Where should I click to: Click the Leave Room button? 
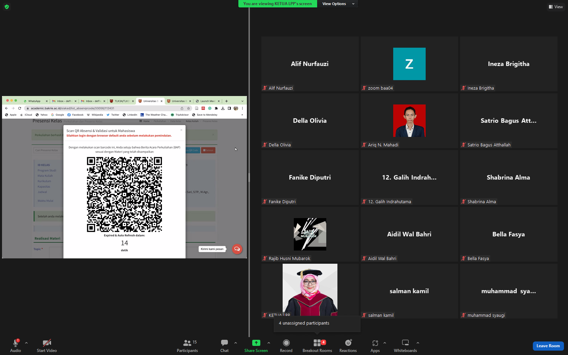pyautogui.click(x=548, y=346)
